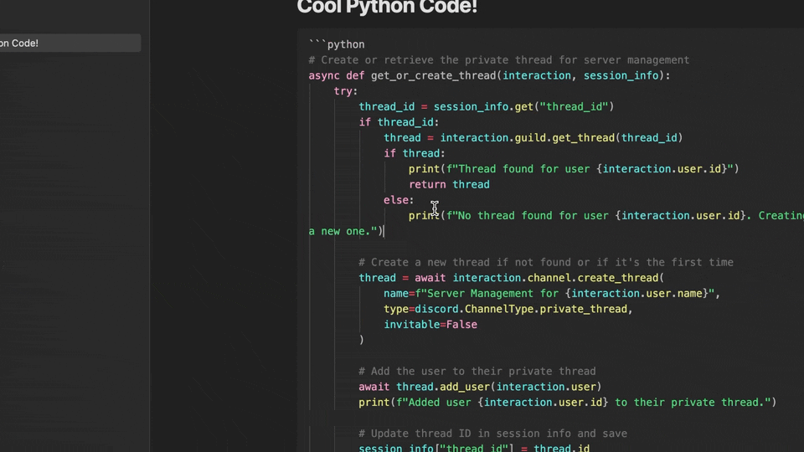Click the comment 'Update thread ID in session info'
This screenshot has height=452, width=804.
click(x=492, y=434)
